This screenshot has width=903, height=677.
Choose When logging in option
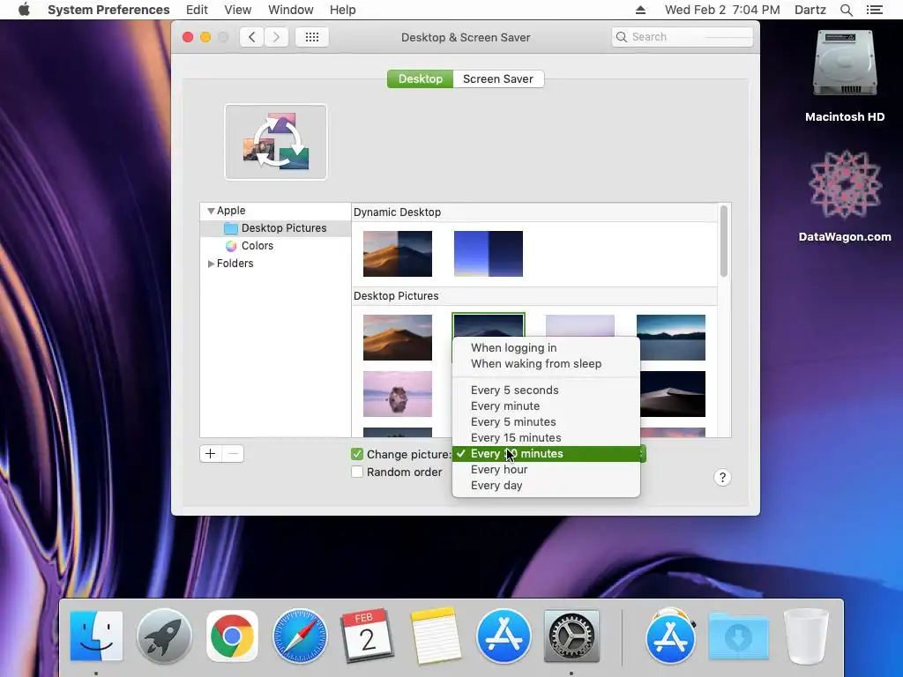coord(546,347)
